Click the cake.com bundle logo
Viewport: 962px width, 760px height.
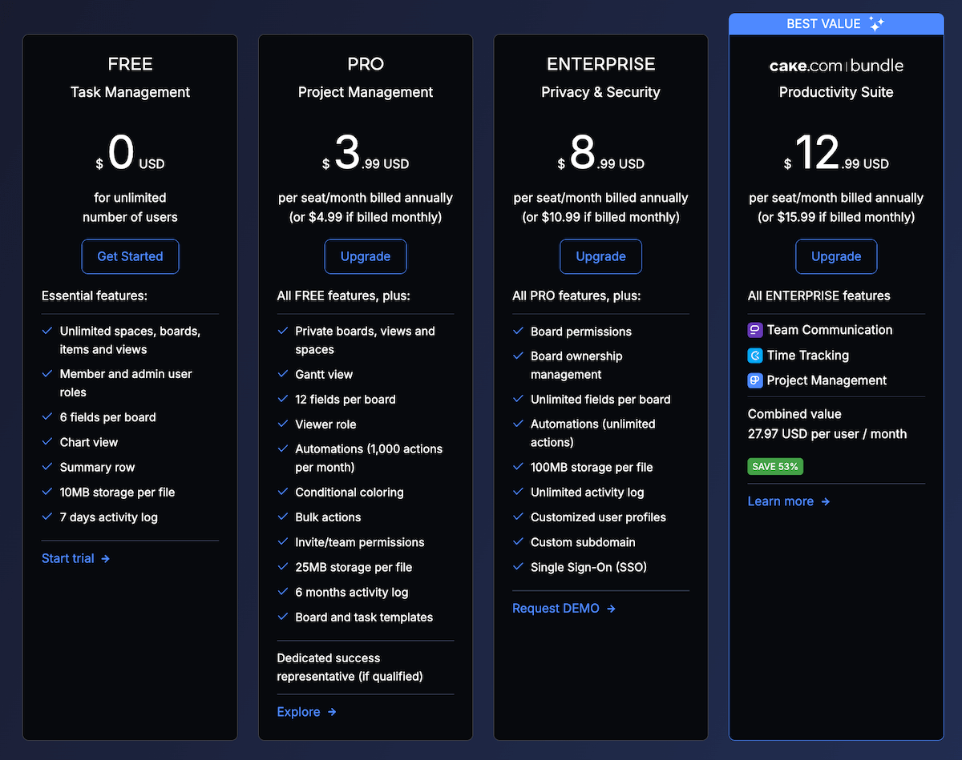pos(836,66)
